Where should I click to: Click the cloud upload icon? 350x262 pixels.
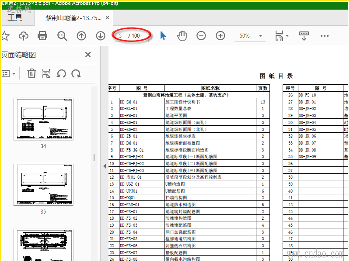coord(24,36)
